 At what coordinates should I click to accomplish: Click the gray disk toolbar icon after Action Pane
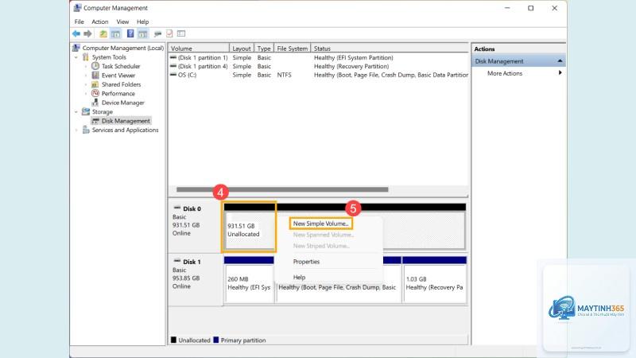click(x=157, y=33)
